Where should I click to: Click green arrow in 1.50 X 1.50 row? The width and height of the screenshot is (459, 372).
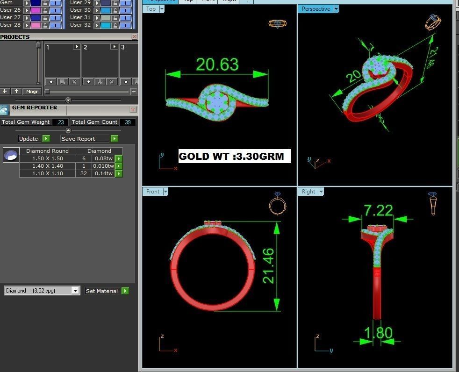119,158
